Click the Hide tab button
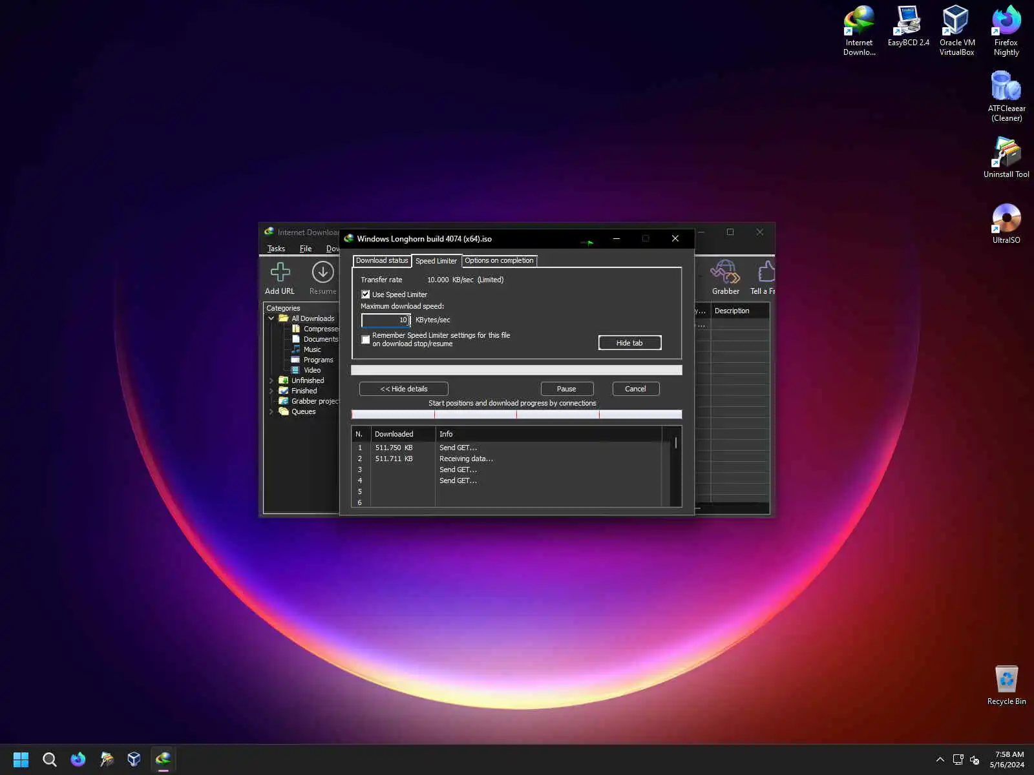The image size is (1034, 775). tap(629, 343)
